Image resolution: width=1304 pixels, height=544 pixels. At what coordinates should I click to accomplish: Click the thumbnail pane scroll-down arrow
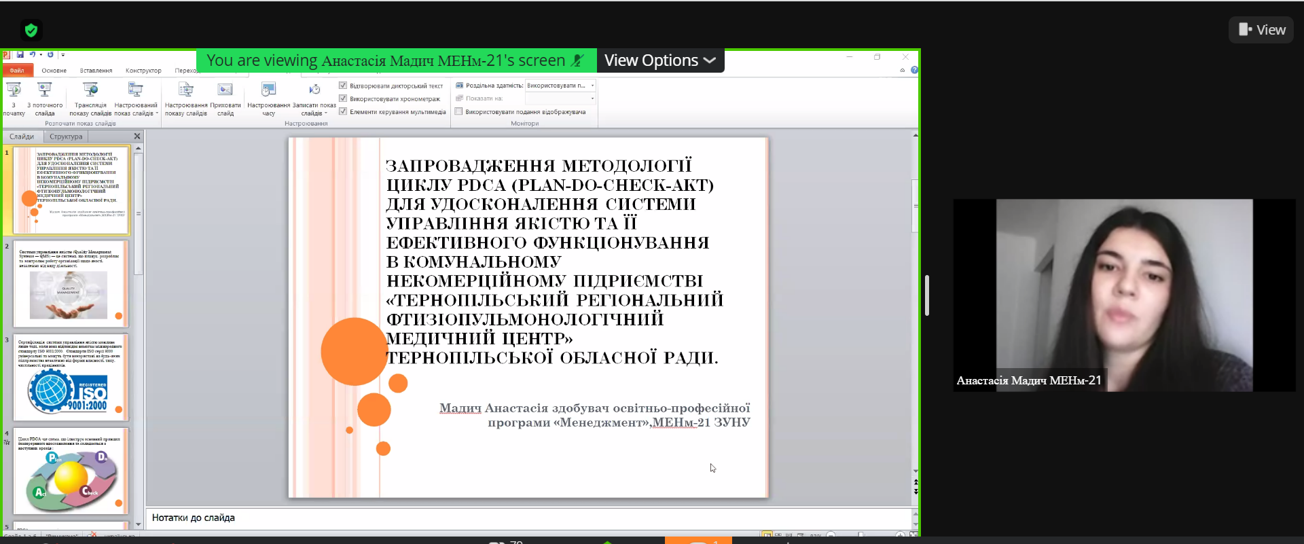pos(139,524)
